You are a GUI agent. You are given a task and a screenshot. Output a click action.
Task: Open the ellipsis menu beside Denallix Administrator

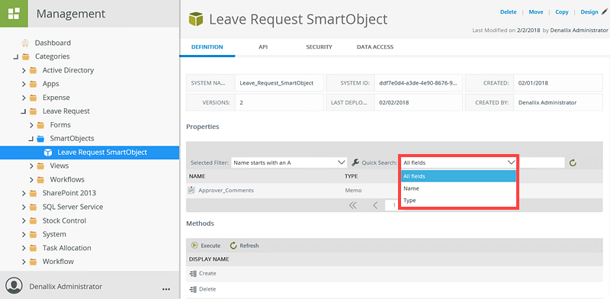tap(166, 289)
